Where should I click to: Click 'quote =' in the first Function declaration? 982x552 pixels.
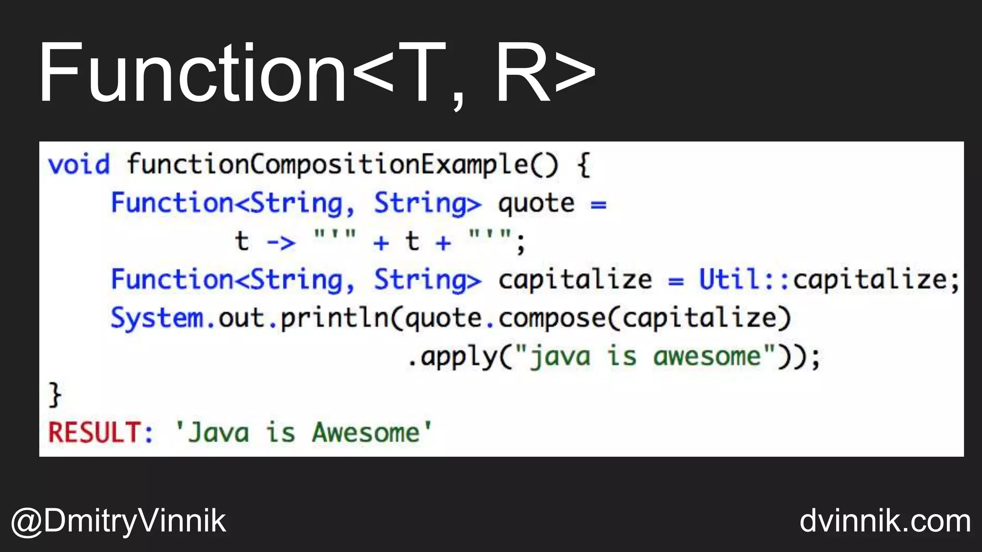tap(552, 204)
